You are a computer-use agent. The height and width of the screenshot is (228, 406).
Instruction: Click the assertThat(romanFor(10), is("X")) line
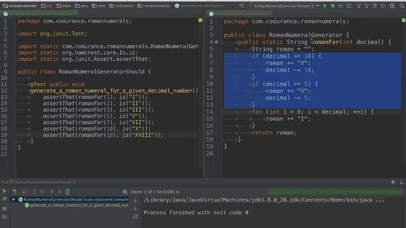(x=96, y=129)
